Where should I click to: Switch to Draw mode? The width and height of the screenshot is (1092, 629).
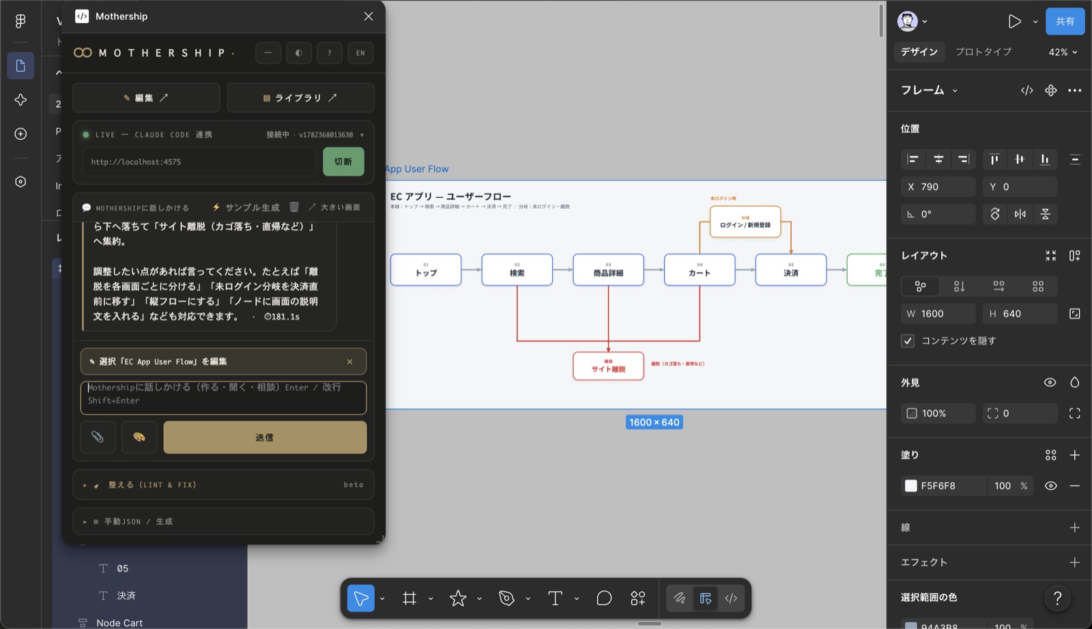point(680,598)
